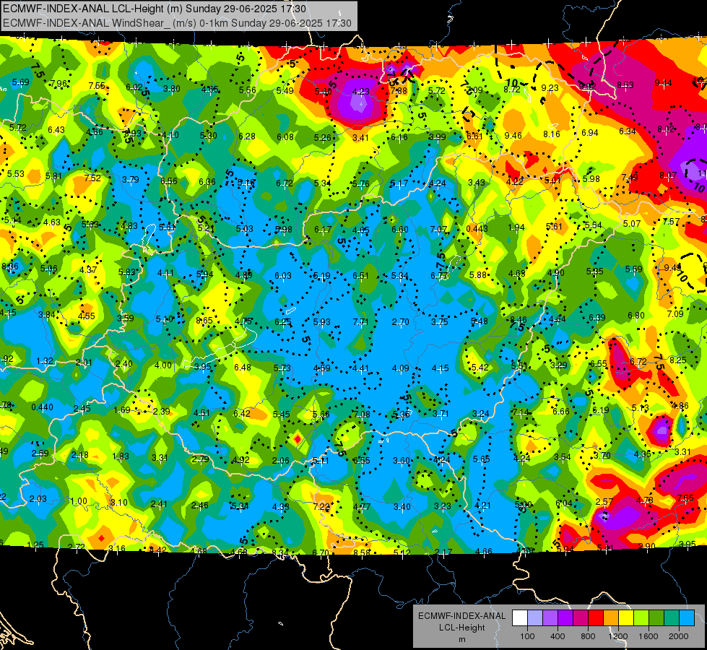The image size is (707, 650).
Task: Click the grid value '4.09'
Action: coord(400,368)
